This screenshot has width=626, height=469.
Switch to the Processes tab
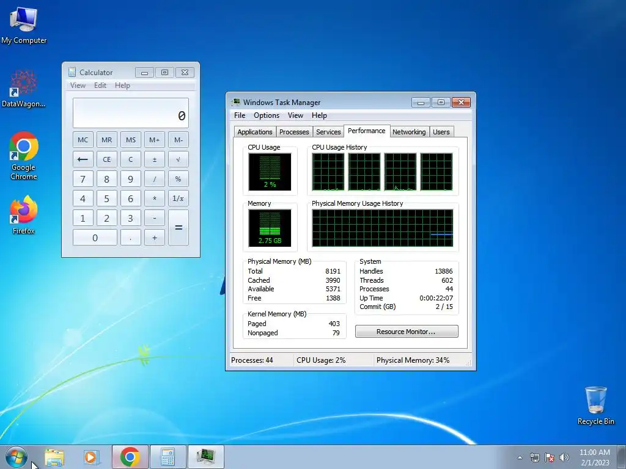click(294, 132)
